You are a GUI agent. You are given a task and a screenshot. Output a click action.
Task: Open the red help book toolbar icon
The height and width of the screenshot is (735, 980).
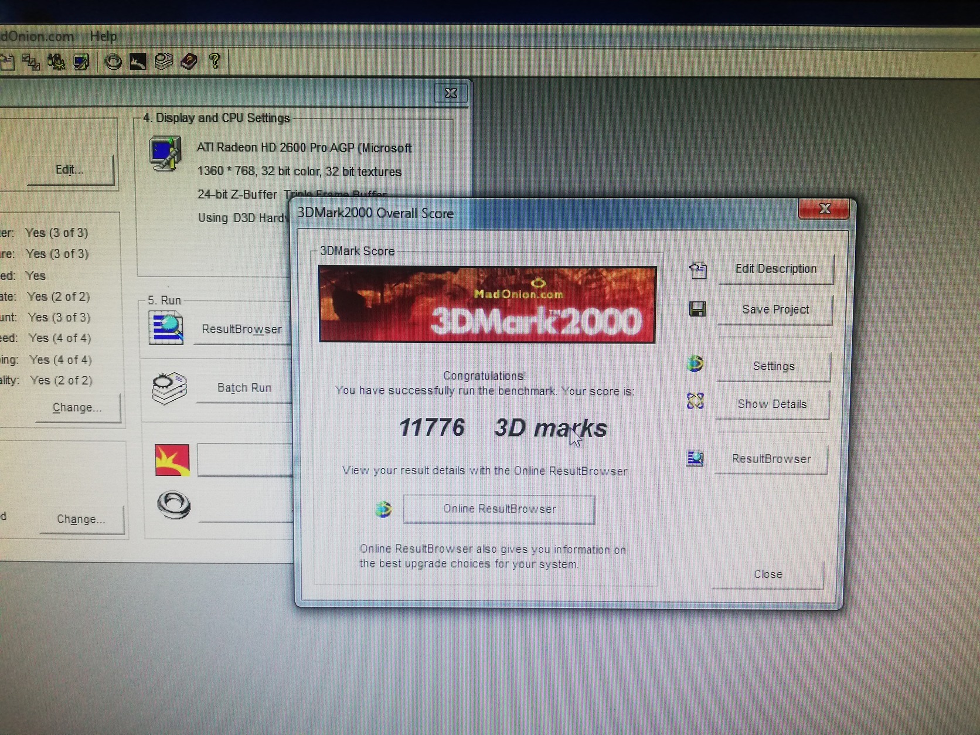189,62
